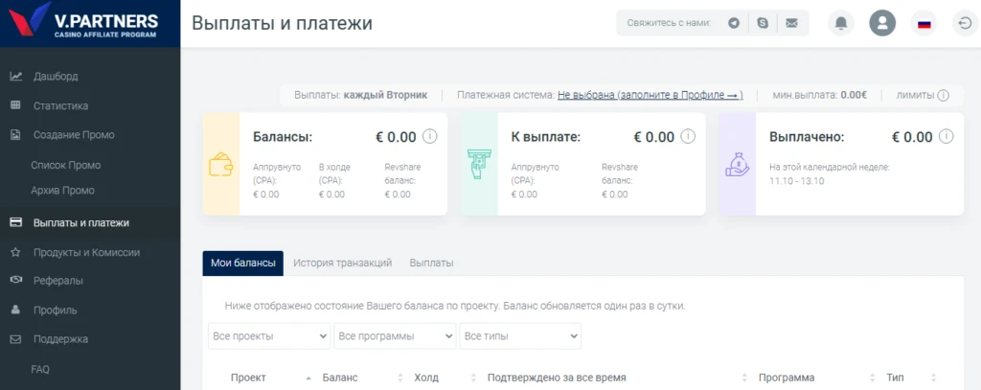Click the Поддержка envelope icon
This screenshot has height=390, width=981.
point(16,338)
